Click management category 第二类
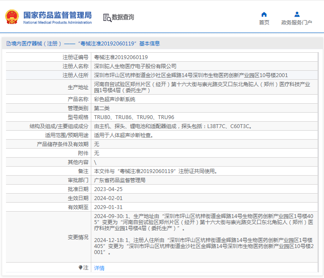The width and height of the screenshot is (324, 278). tap(102, 108)
